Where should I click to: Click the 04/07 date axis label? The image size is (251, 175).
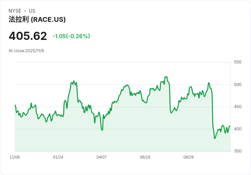tap(102, 157)
